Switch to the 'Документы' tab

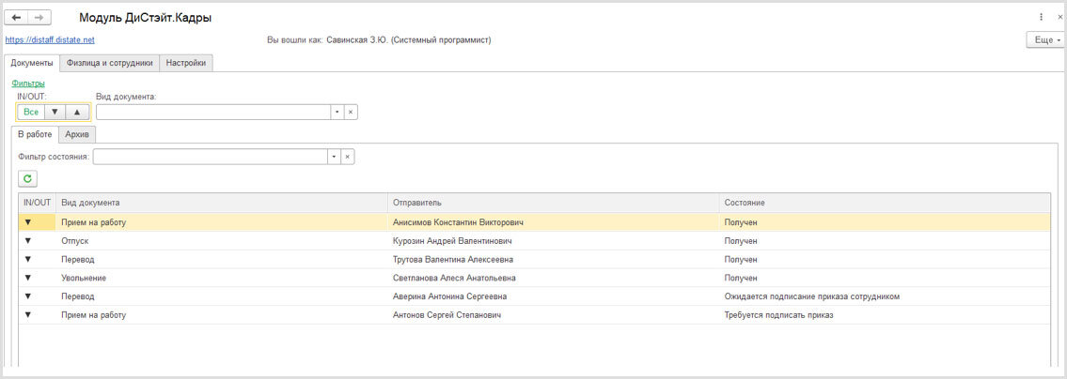32,63
